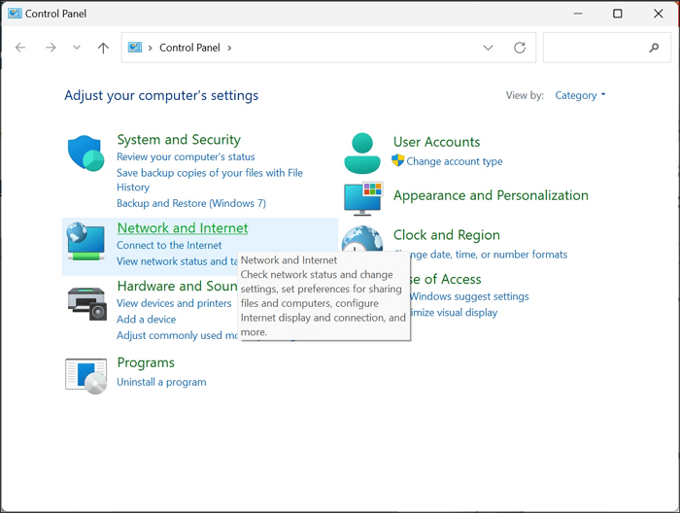680x513 pixels.
Task: Click the shield icon beside Change account type
Action: 397,160
